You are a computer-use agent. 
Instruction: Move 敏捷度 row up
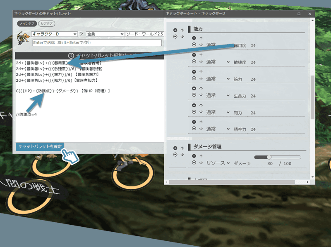point(201,55)
